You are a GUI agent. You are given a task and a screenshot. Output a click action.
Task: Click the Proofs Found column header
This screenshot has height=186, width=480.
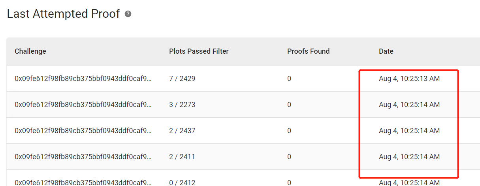coord(308,51)
